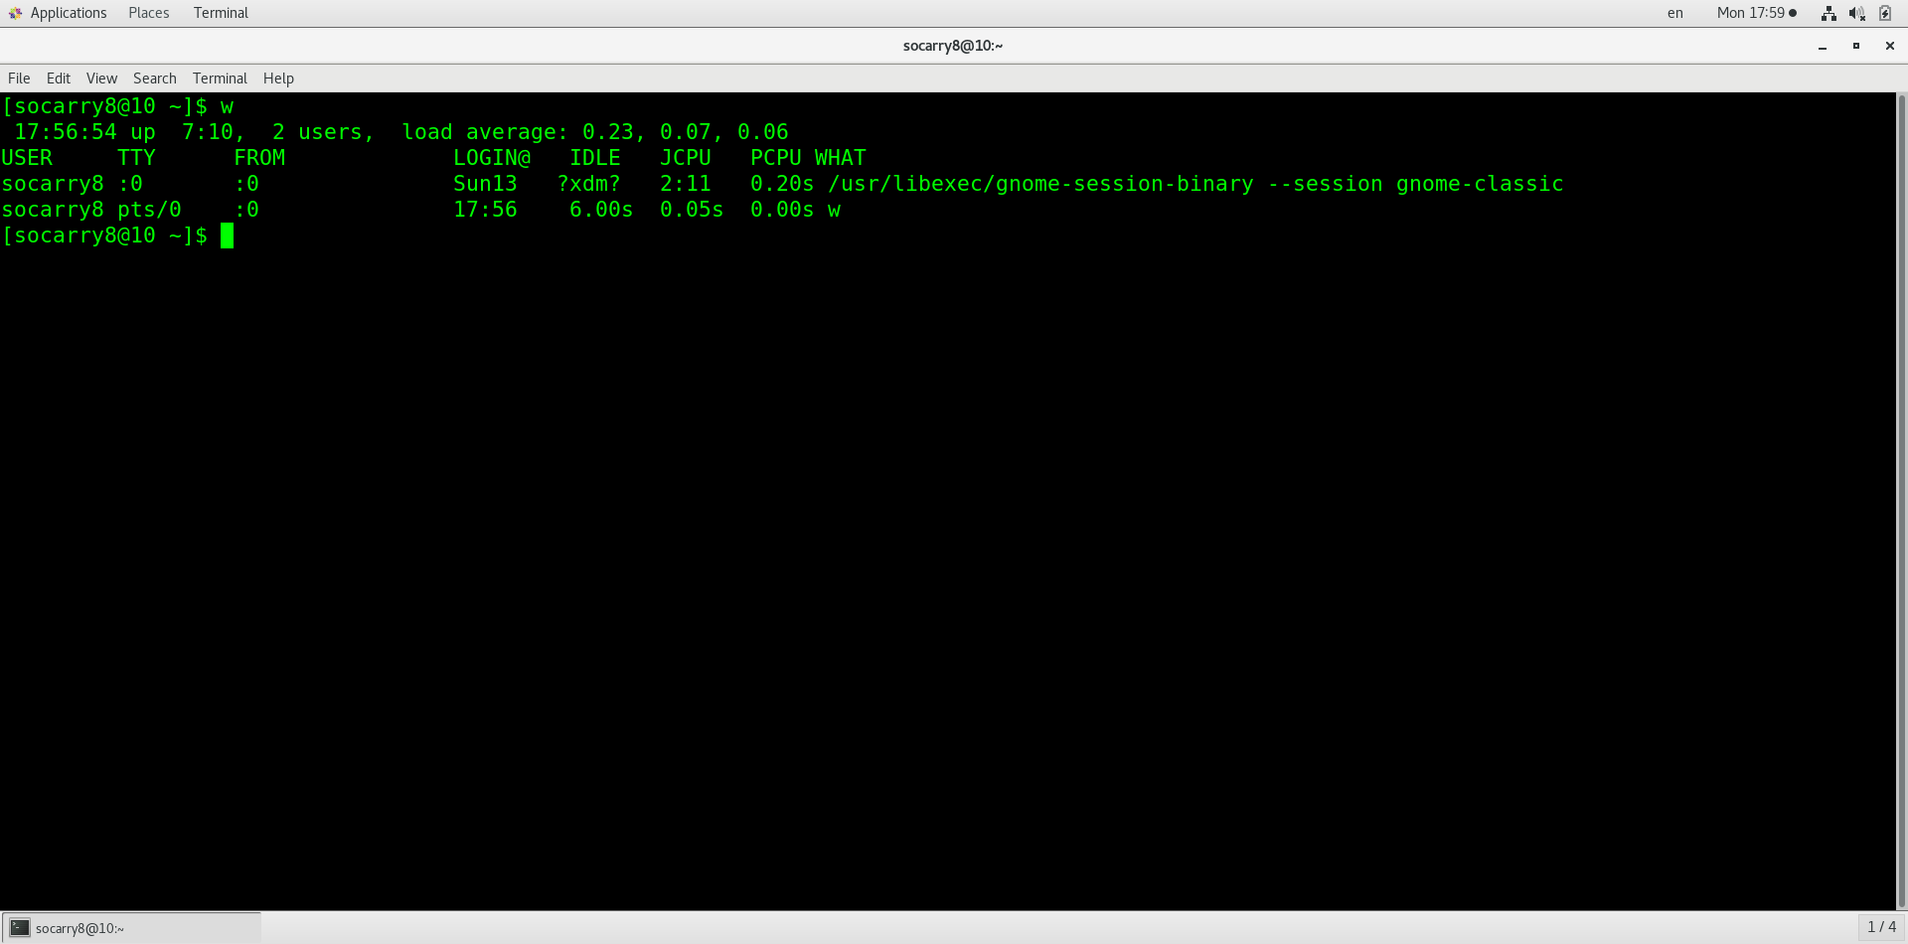Click the terminal cursor at the prompt
The image size is (1908, 944).
coord(227,236)
